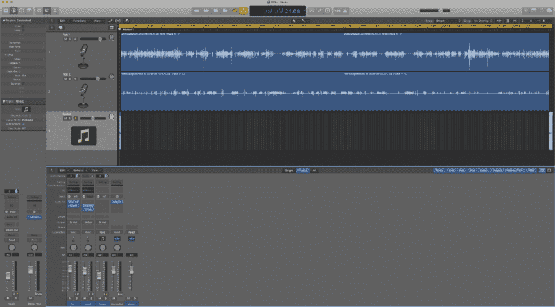Toggle Show Automation in tracks menu bar
This screenshot has height=307, width=555.
(x=110, y=21)
